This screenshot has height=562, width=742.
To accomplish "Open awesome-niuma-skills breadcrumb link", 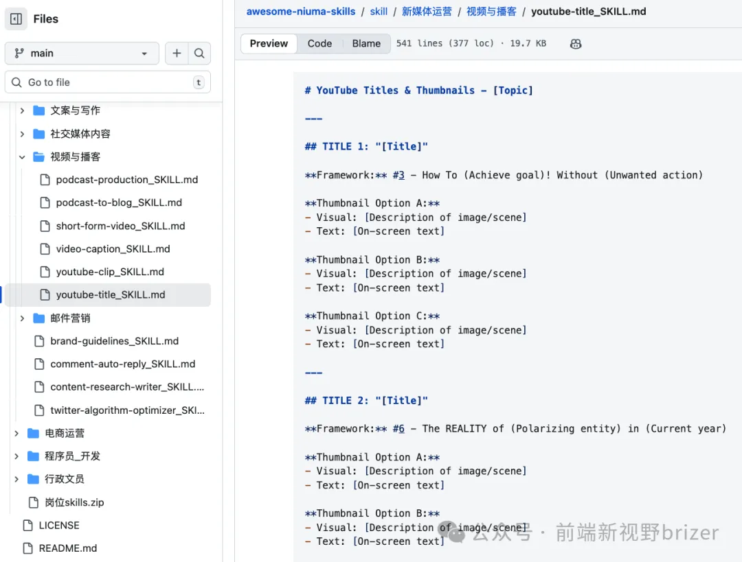I will pos(301,12).
